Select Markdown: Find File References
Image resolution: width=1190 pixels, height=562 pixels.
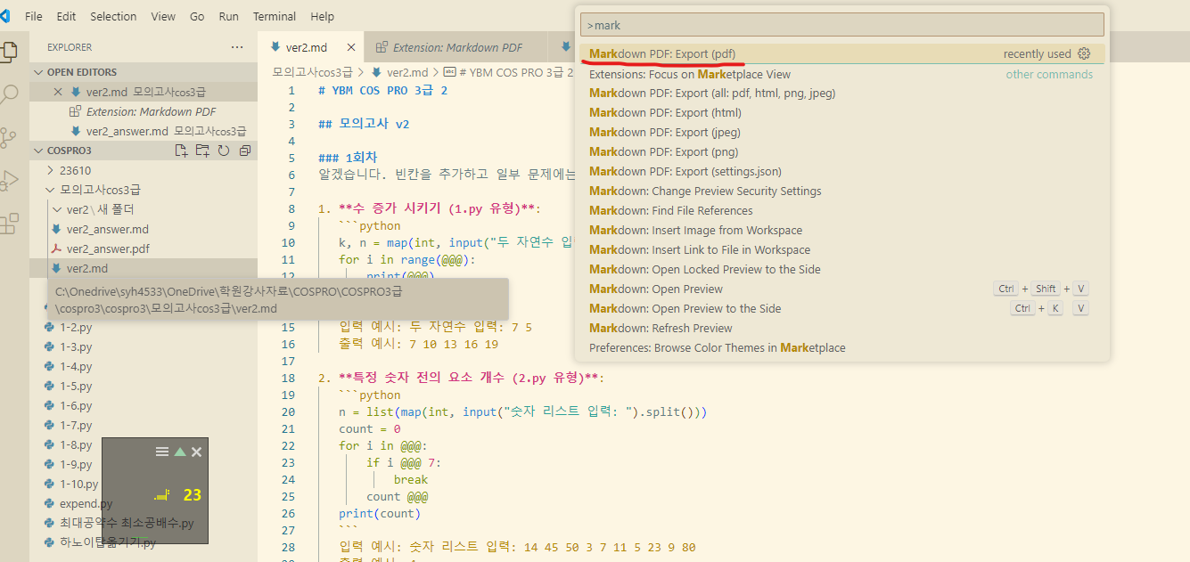(x=842, y=210)
